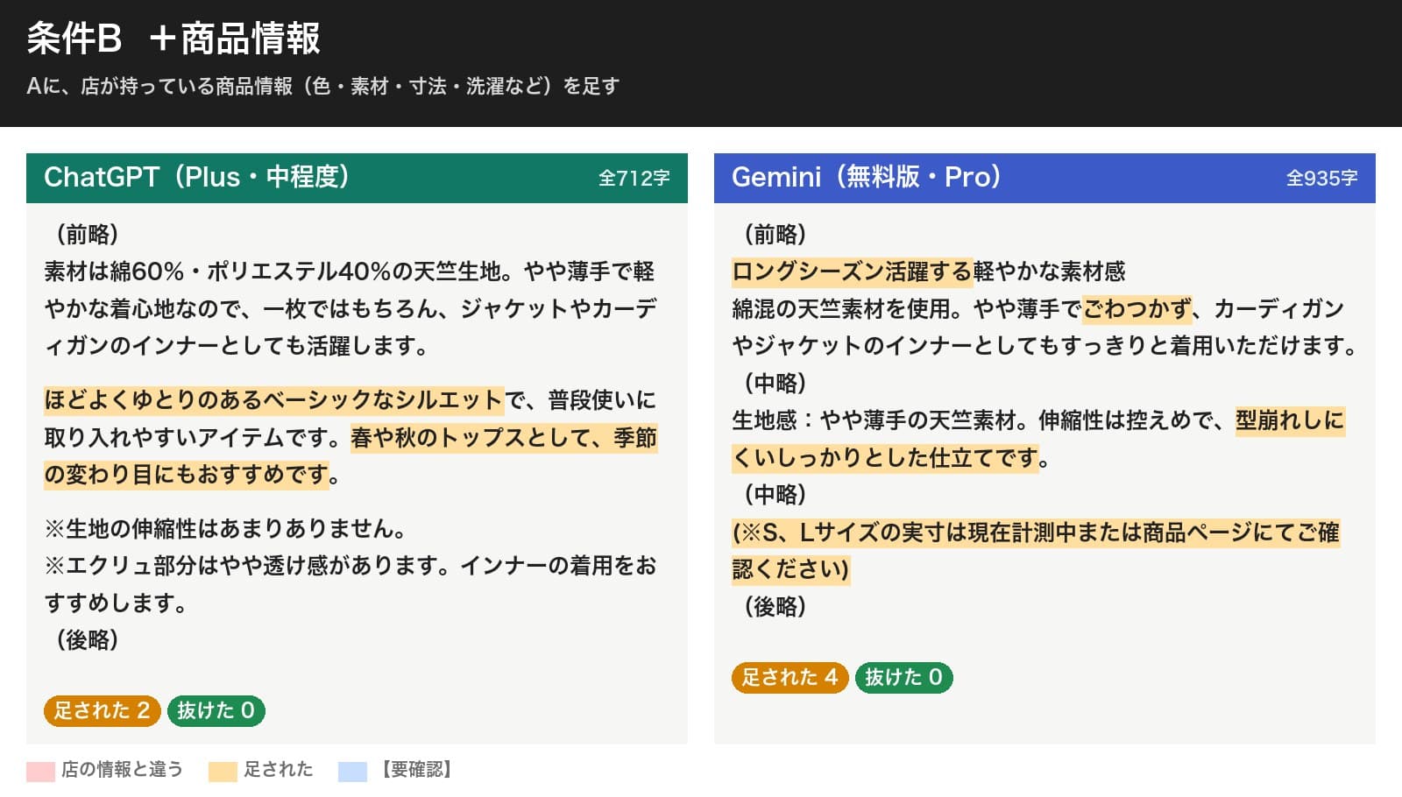Screen dimensions: 1402x797
Task: Click highlighted ほどよくゆとりのあるベーシックなシルエット text
Action: tap(274, 400)
